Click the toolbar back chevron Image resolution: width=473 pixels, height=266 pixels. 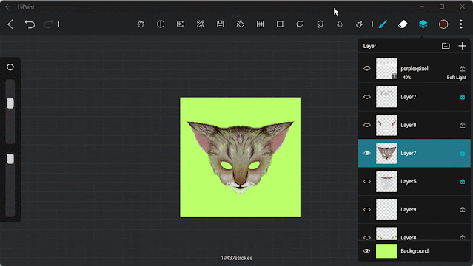tap(10, 24)
